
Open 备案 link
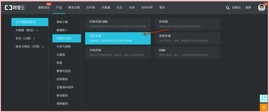[x=248, y=7]
